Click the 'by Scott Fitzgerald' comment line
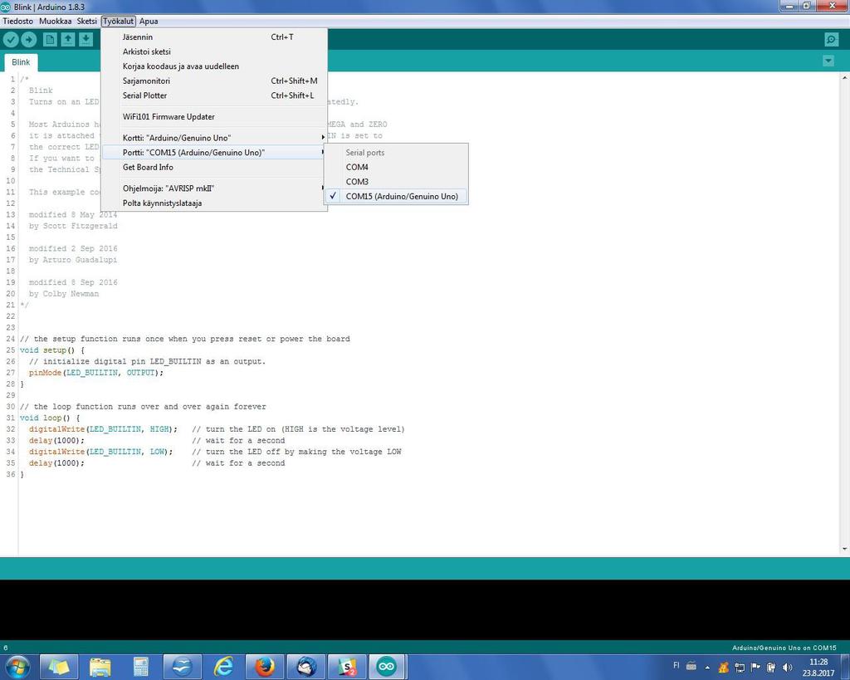Screen dimensions: 850x680 coord(73,226)
